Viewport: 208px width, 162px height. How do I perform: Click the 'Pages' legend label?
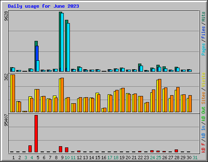click(203, 49)
